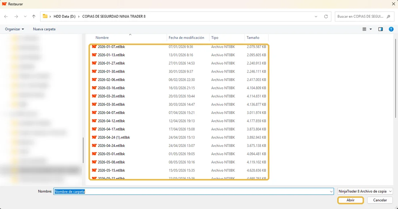Click NinjaTrader icon of 2026-02-06.nt8bk
398x209 pixels.
point(94,79)
